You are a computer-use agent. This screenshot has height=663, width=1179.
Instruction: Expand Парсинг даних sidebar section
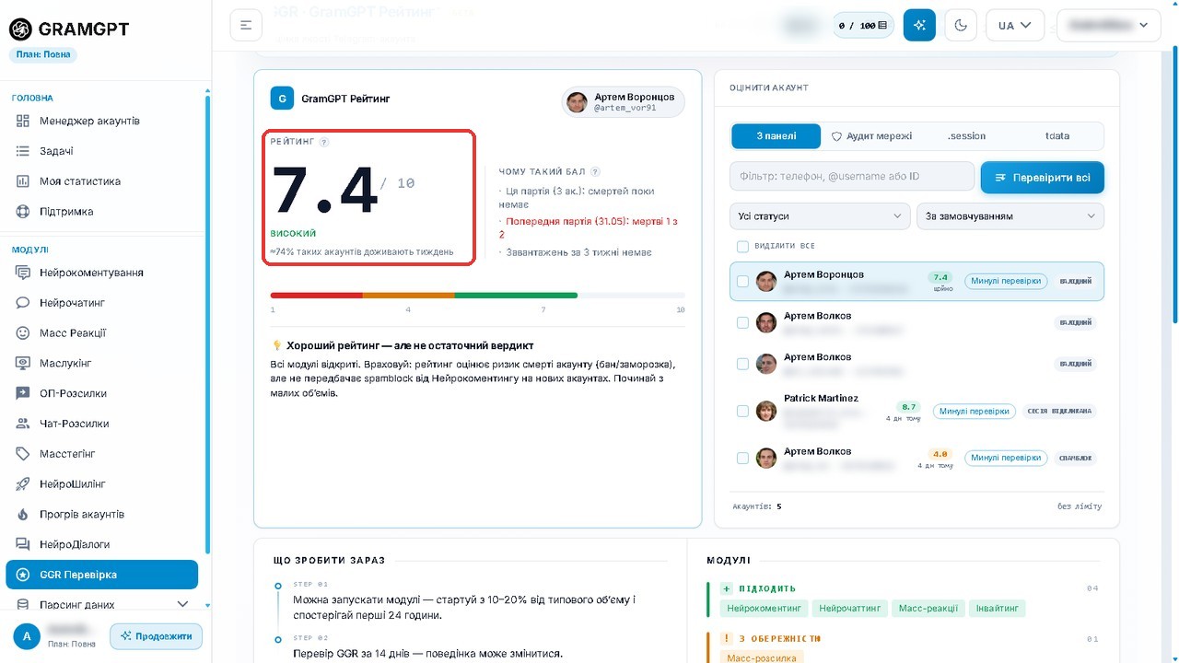[103, 604]
